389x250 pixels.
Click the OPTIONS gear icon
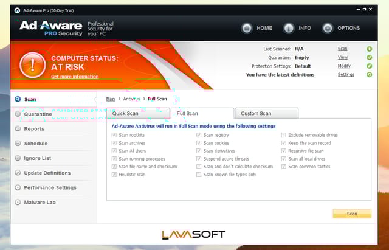click(328, 28)
